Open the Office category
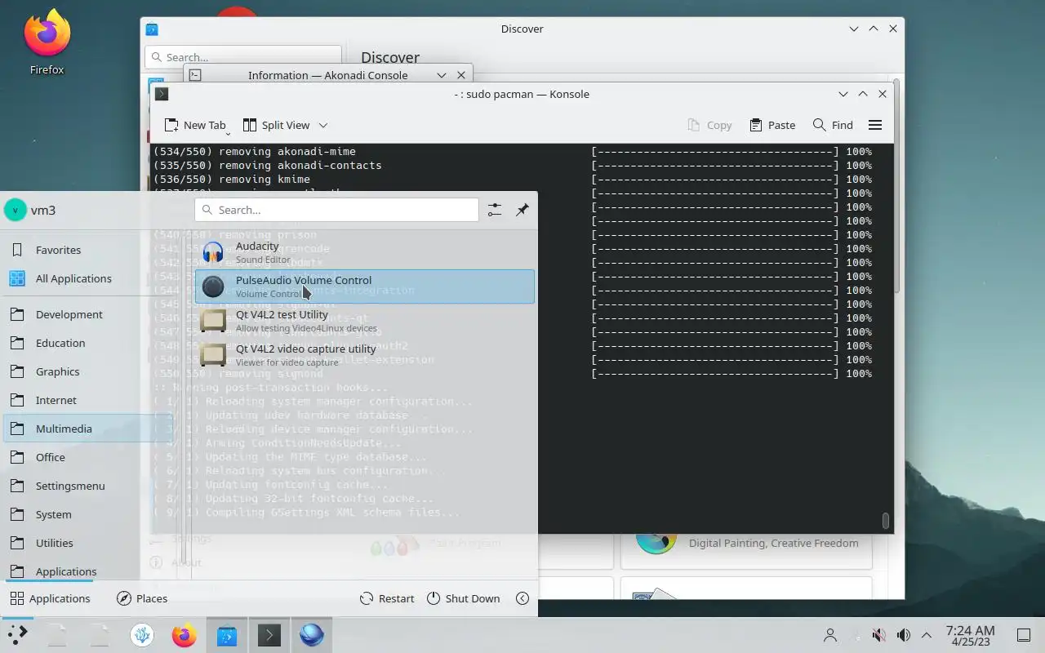Viewport: 1045px width, 653px height. 72,457
